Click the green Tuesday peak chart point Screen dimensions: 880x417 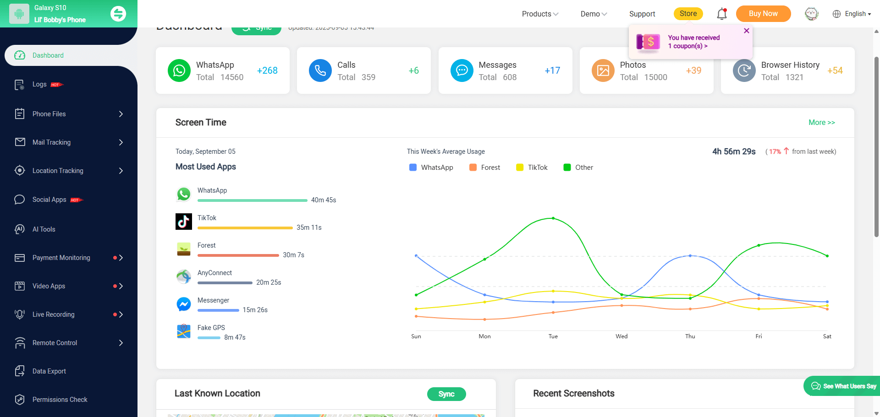(553, 218)
